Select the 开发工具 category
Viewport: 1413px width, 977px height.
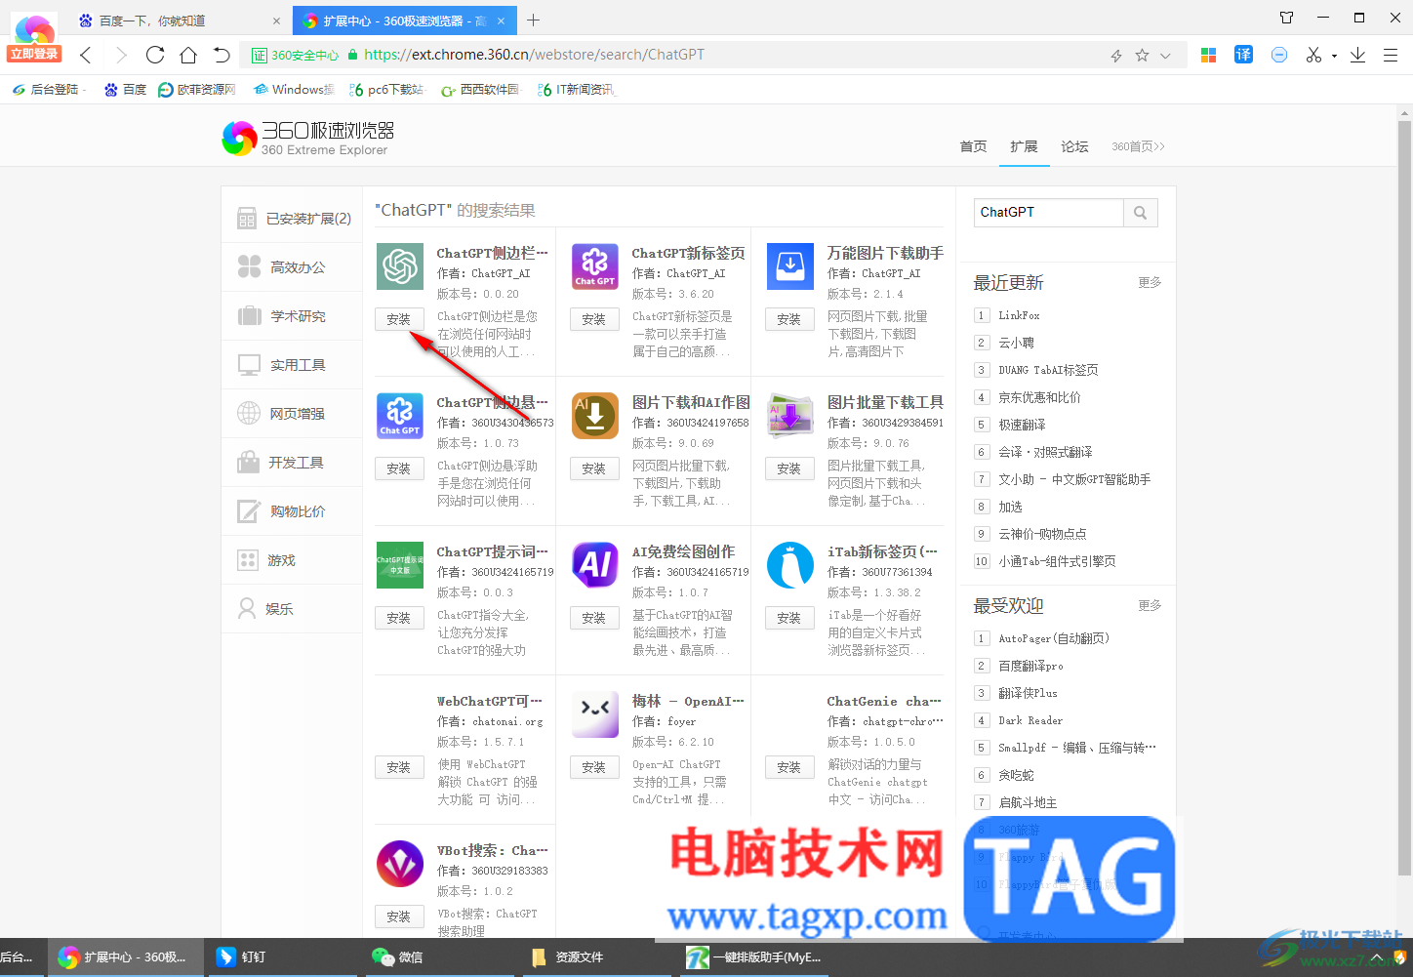click(292, 463)
